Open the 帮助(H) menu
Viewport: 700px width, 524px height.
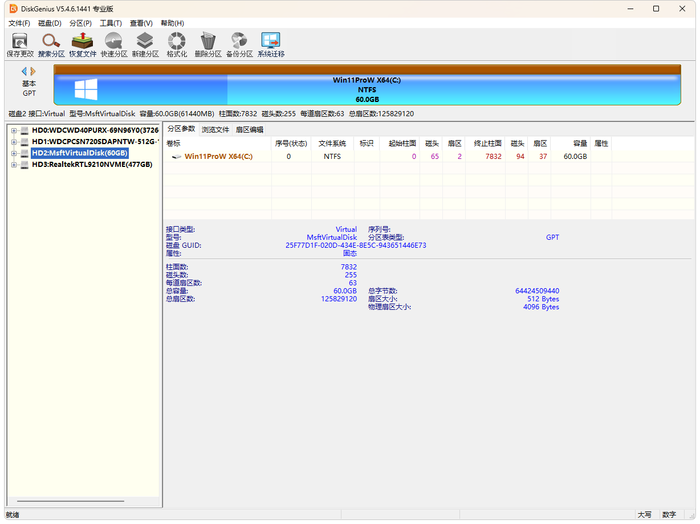(x=172, y=23)
